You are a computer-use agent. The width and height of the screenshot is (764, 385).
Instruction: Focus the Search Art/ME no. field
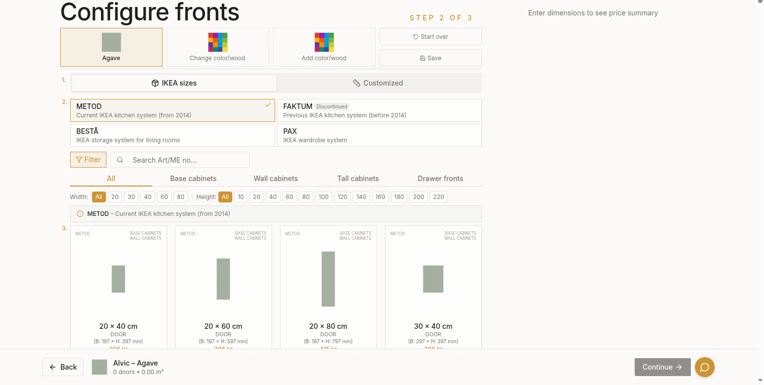[x=180, y=160]
